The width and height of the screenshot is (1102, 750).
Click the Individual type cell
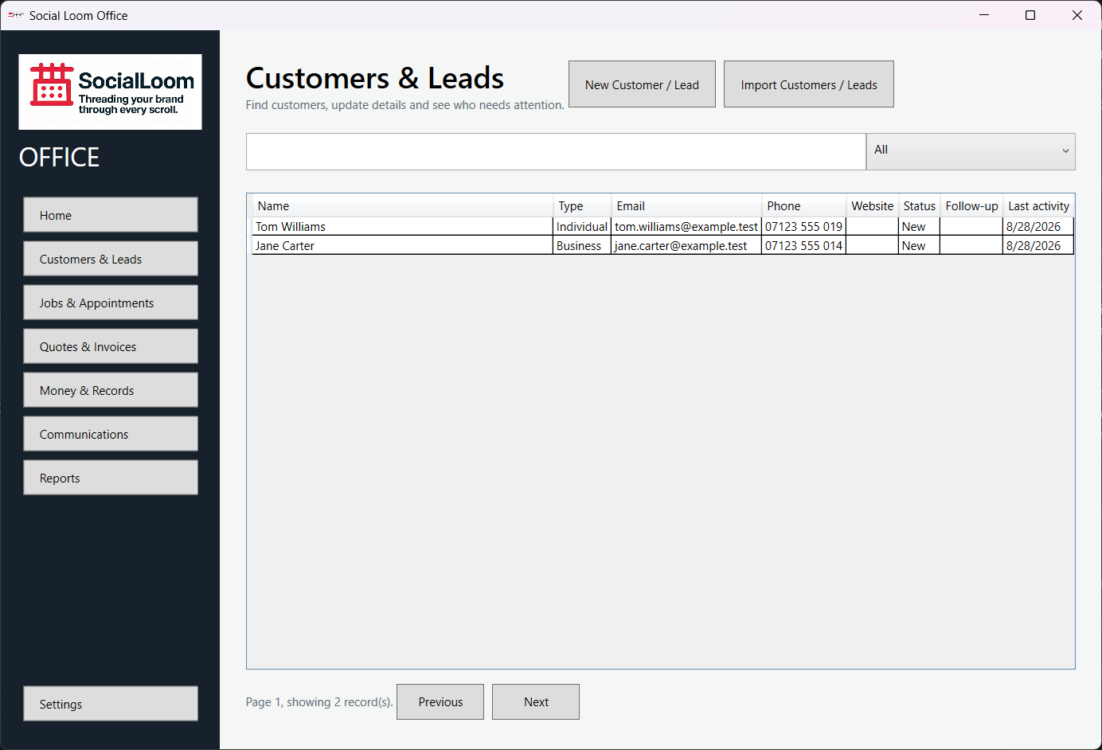tap(582, 227)
